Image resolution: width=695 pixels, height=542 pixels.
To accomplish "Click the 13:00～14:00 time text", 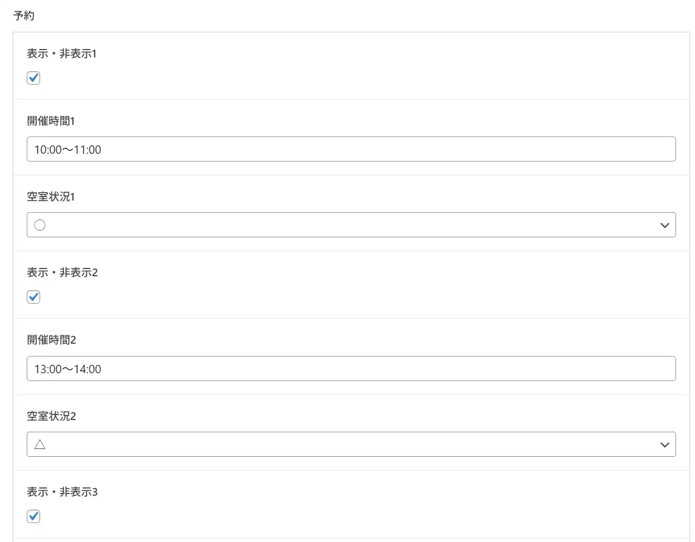I will pyautogui.click(x=68, y=369).
